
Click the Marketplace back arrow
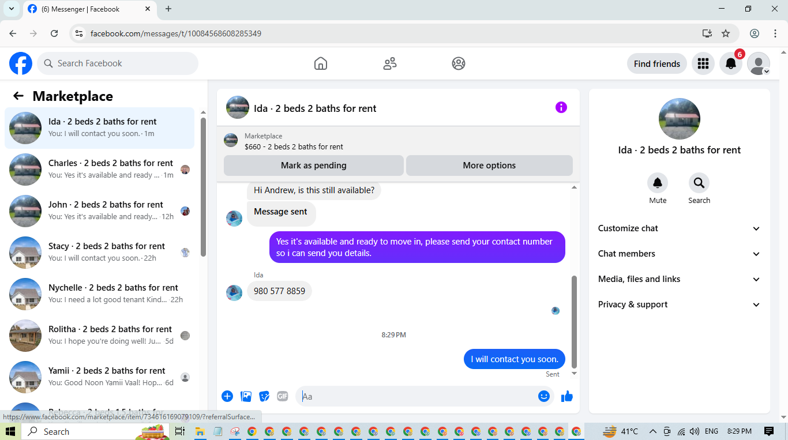pos(18,96)
